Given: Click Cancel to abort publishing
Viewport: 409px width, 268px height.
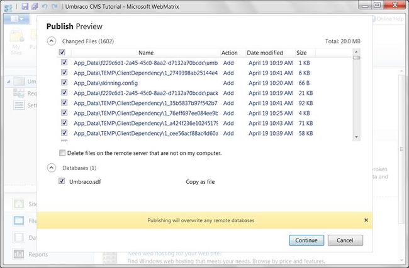Looking at the screenshot, I should (x=345, y=240).
